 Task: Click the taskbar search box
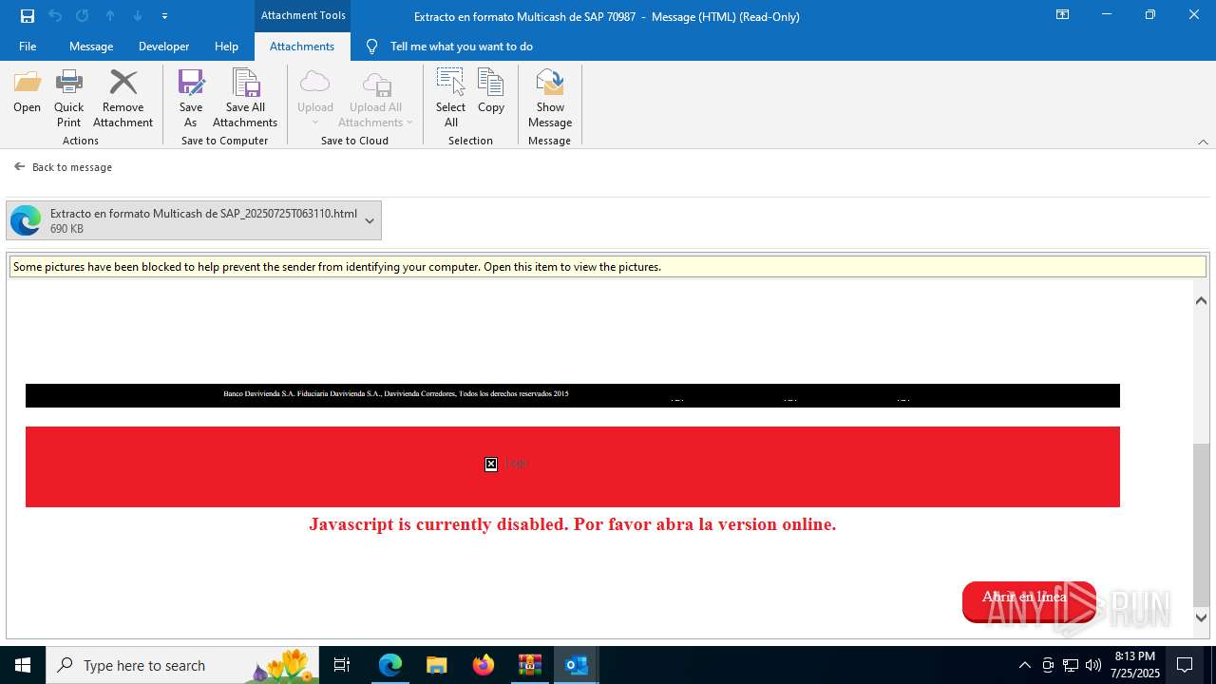(183, 665)
